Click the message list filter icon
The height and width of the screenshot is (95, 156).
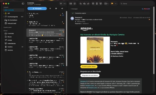tap(61, 4)
